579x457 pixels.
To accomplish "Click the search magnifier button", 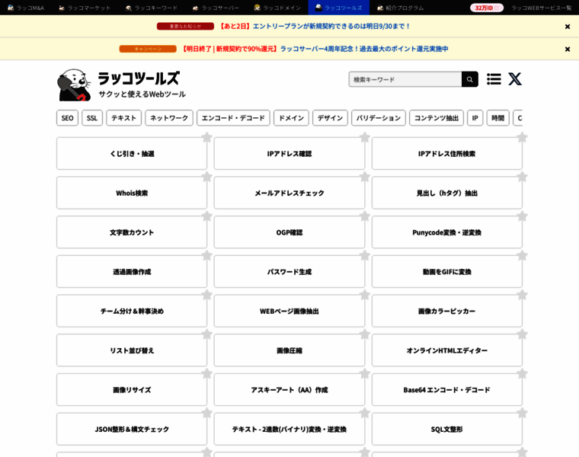I will point(470,79).
